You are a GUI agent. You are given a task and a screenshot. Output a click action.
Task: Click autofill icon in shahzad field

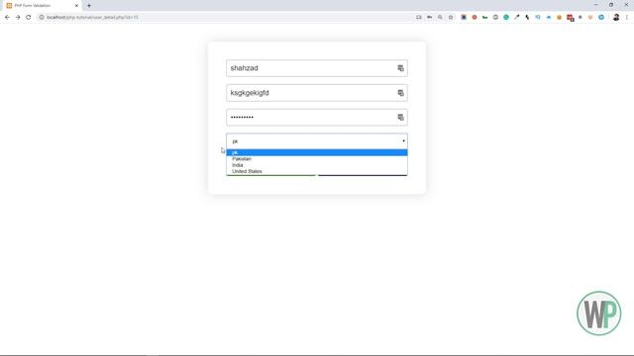[x=400, y=68]
